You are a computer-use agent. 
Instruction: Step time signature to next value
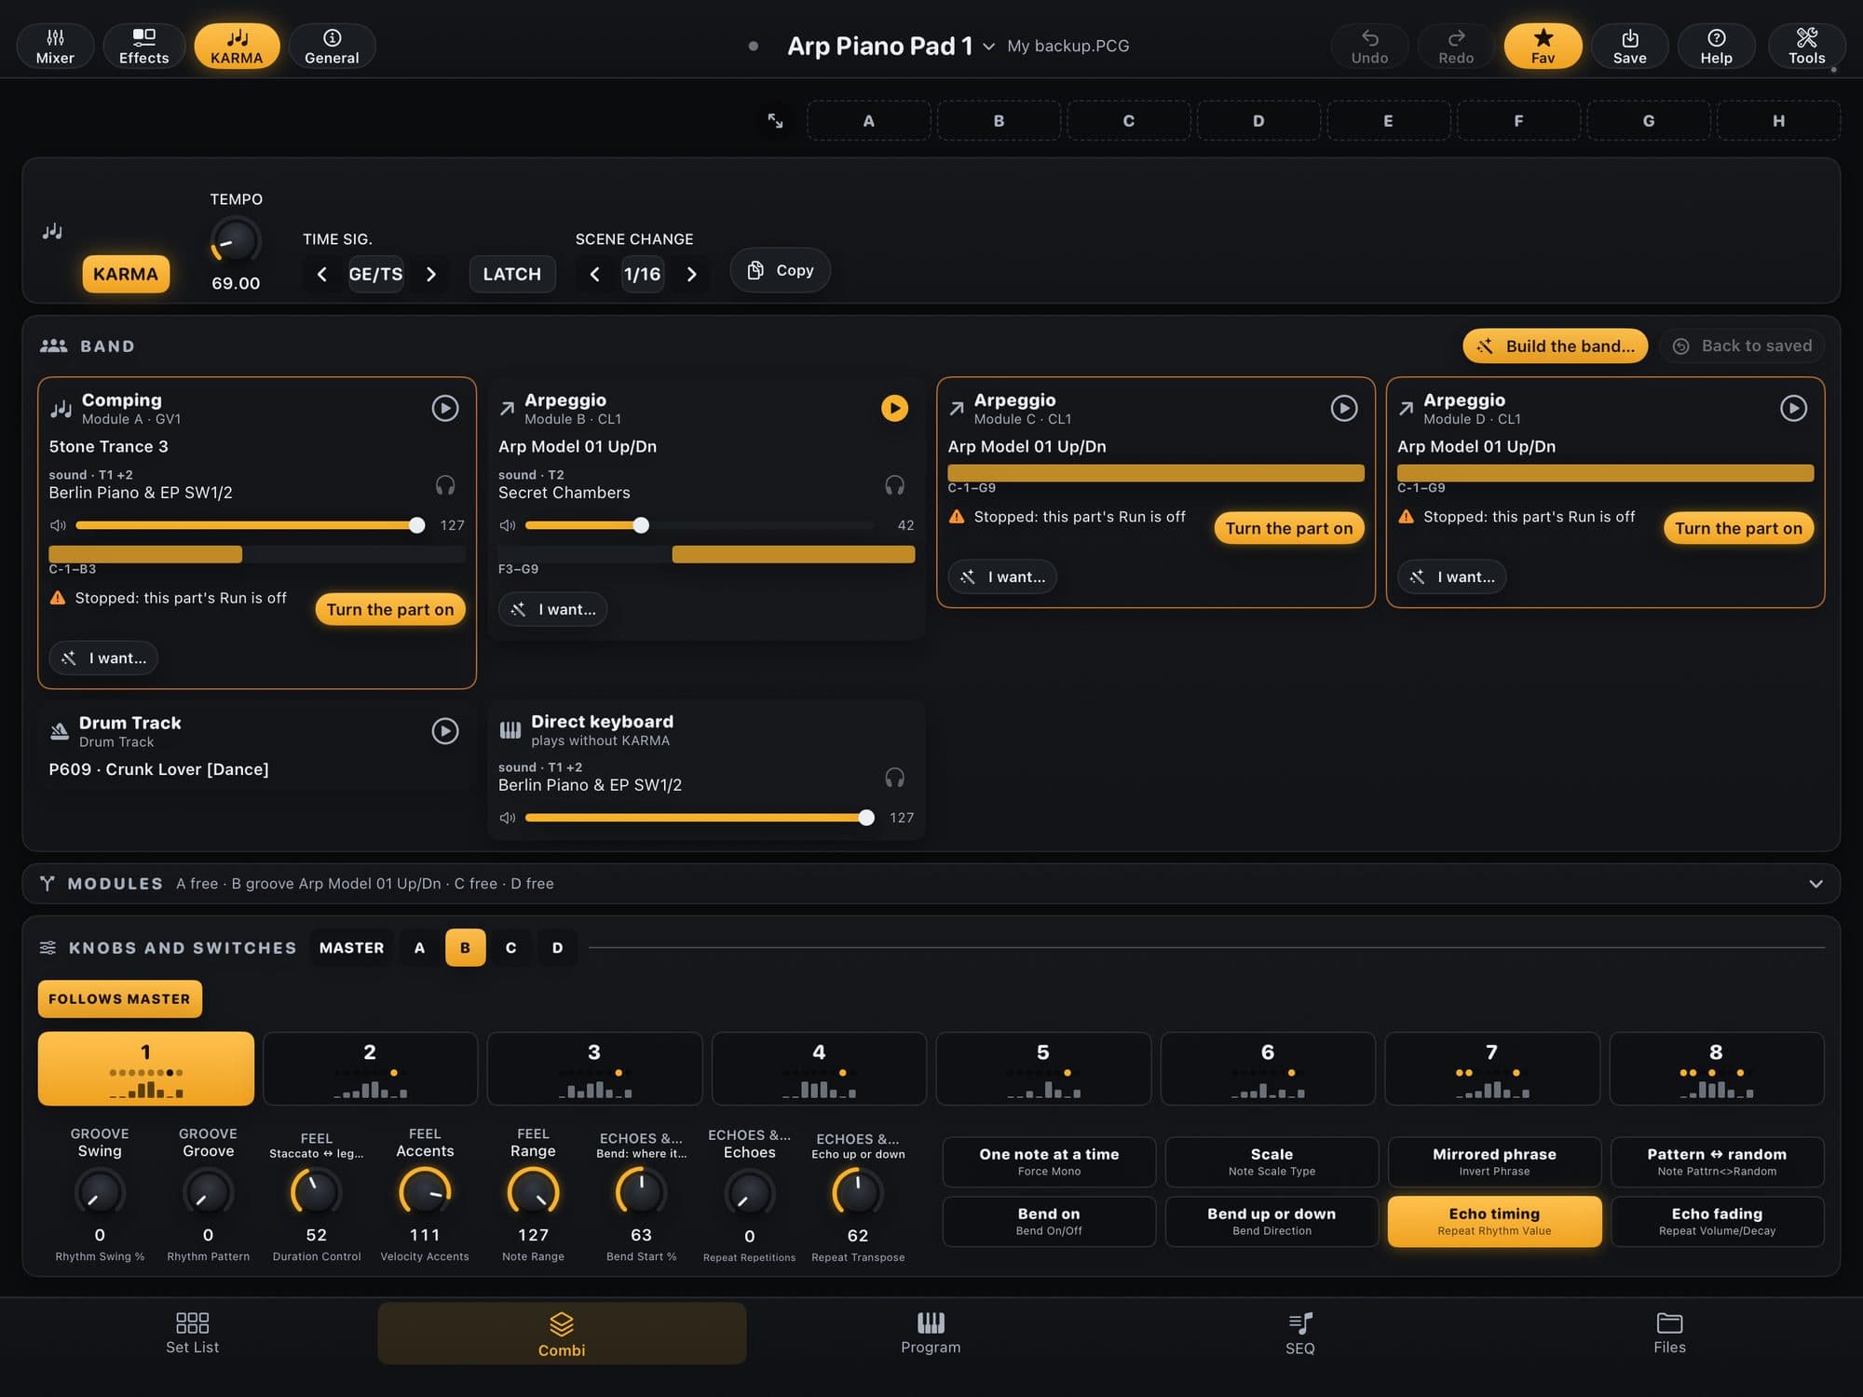(430, 274)
